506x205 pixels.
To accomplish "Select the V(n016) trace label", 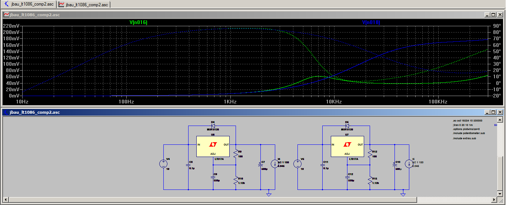I will [139, 22].
